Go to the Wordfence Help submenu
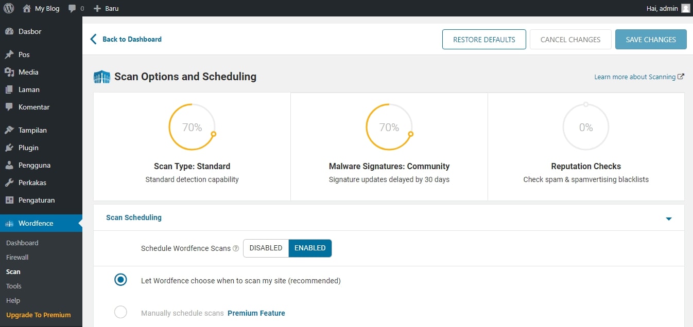The height and width of the screenshot is (327, 693). [x=13, y=300]
